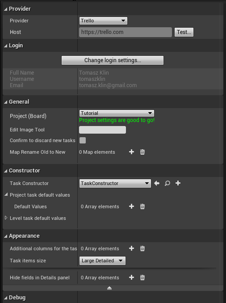Open the Project (Board) dropdown showing Tutorial
Image resolution: width=226 pixels, height=303 pixels.
coord(117,113)
